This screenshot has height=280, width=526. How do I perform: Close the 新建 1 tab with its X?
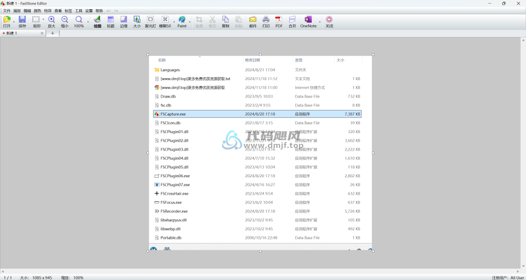click(42, 33)
